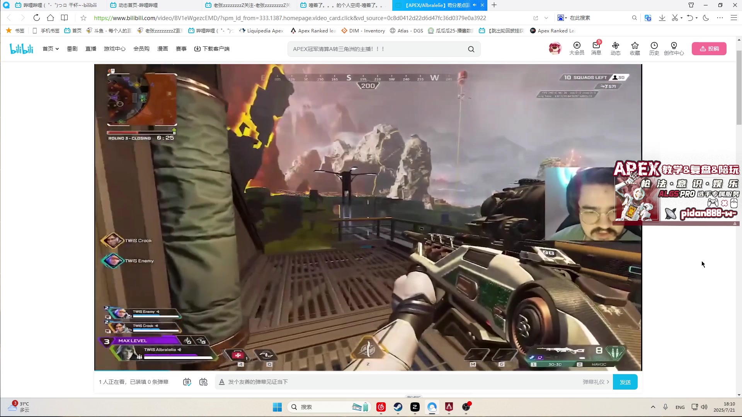
Task: Open the bilibili logo home link
Action: (x=21, y=49)
